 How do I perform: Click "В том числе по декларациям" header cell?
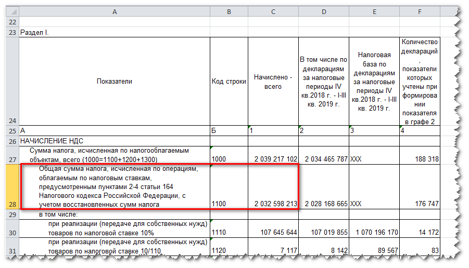coord(324,81)
